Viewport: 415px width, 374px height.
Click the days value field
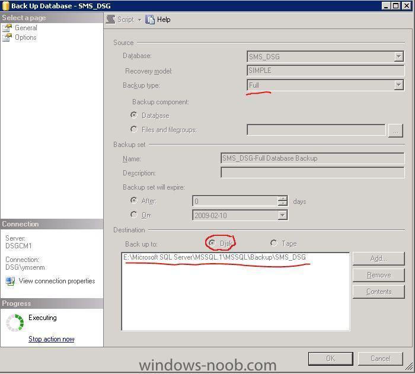[x=235, y=202]
